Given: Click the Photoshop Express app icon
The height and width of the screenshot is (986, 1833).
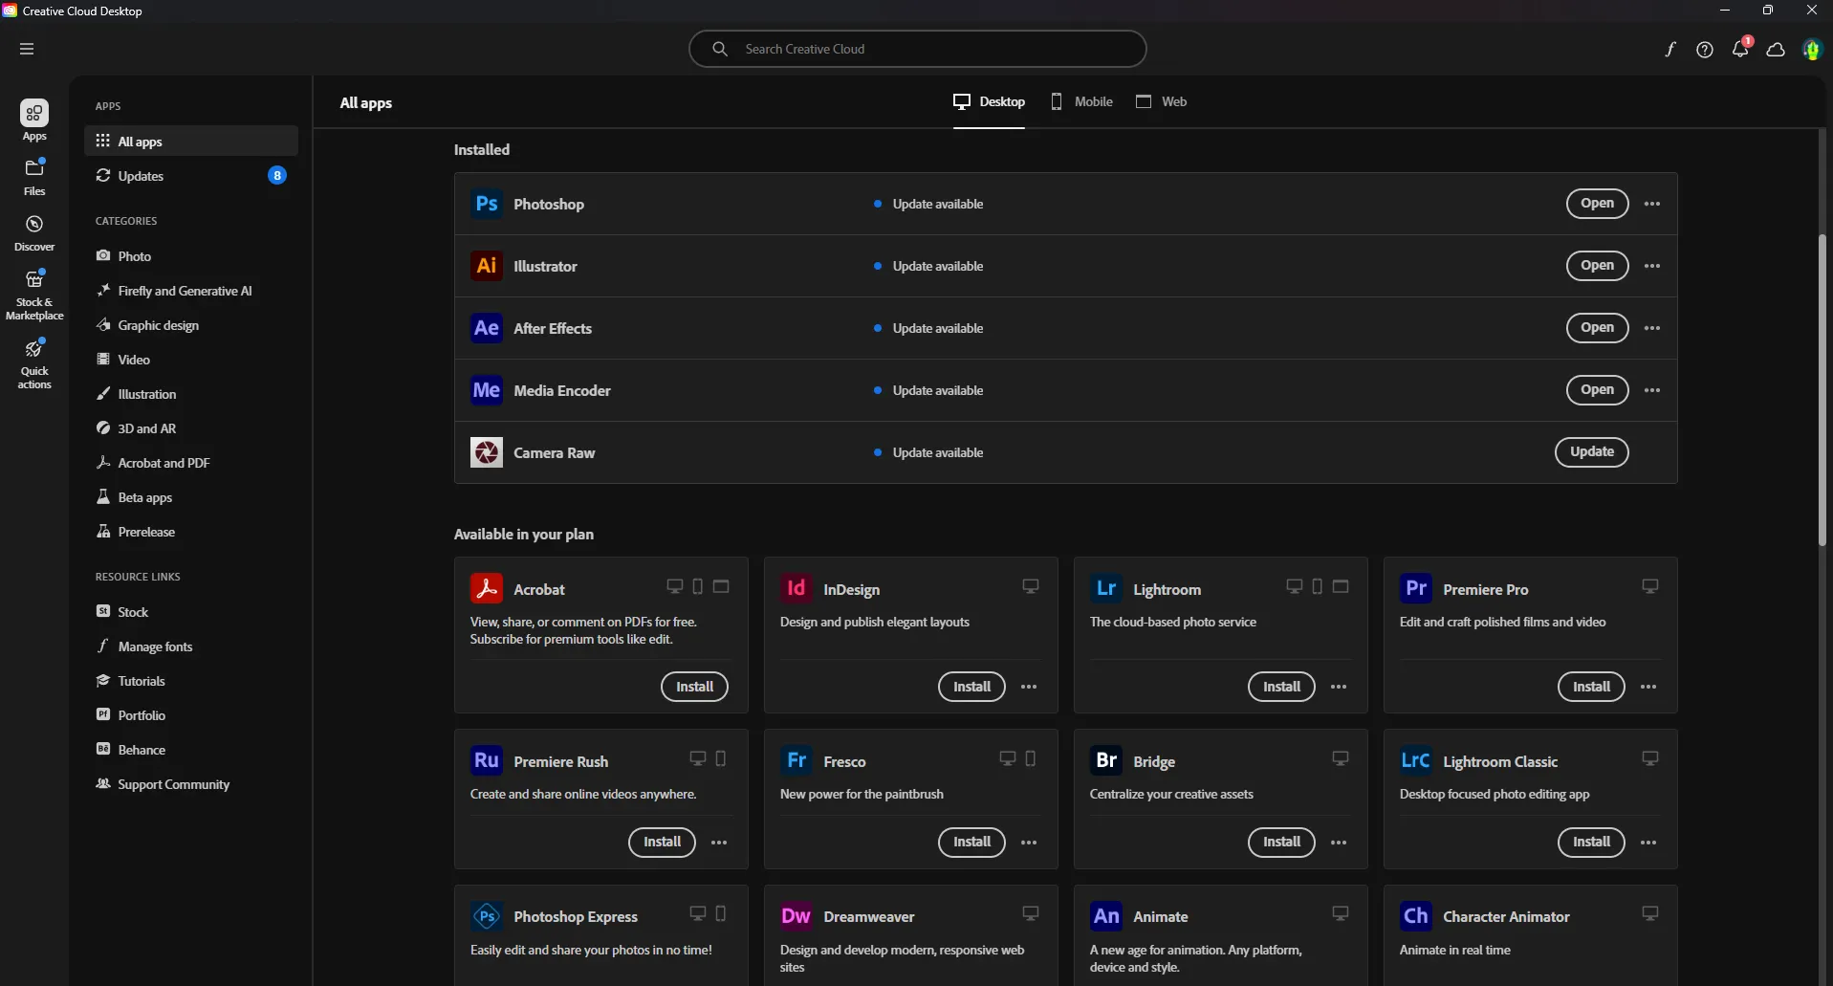Looking at the screenshot, I should [x=487, y=916].
